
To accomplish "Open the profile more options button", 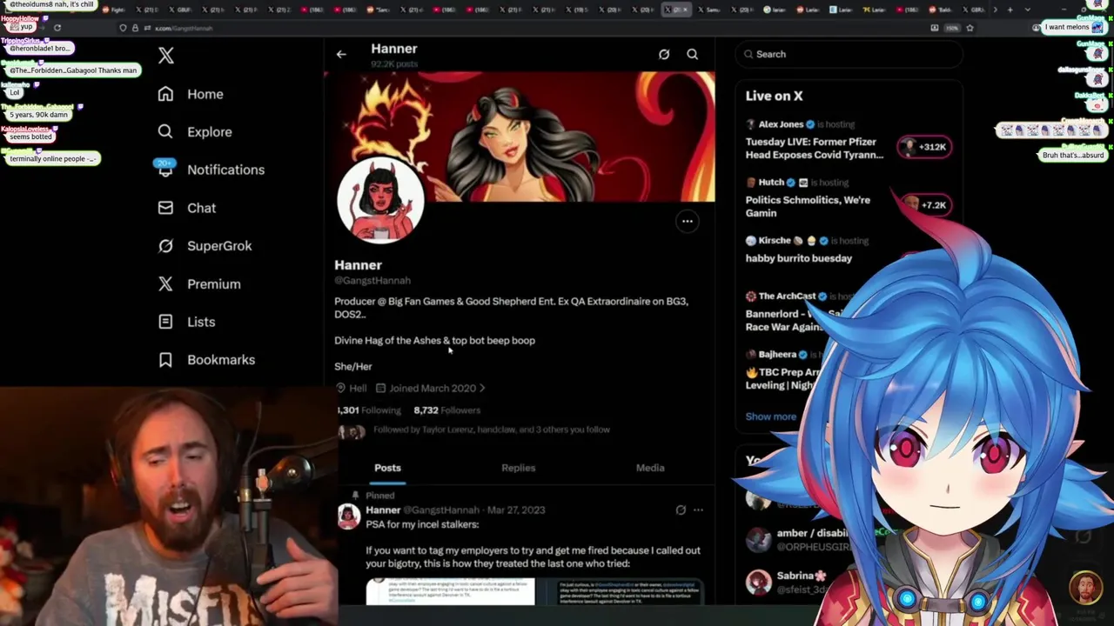I will pos(688,221).
